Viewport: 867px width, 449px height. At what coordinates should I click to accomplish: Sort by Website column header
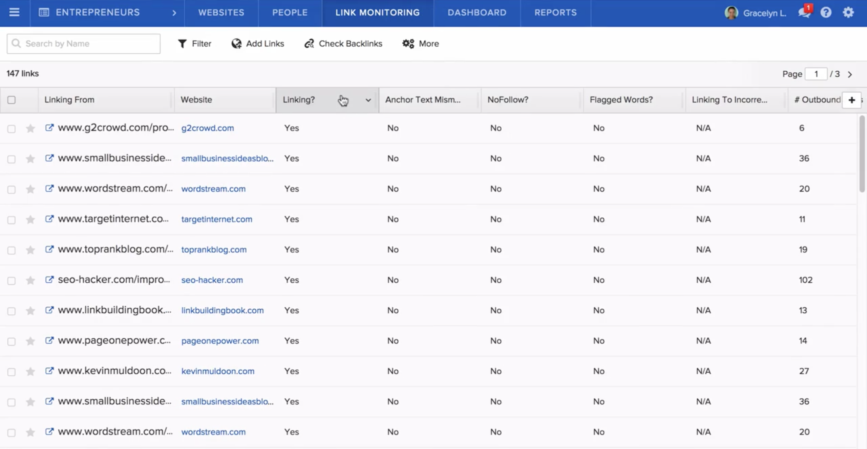tap(225, 100)
